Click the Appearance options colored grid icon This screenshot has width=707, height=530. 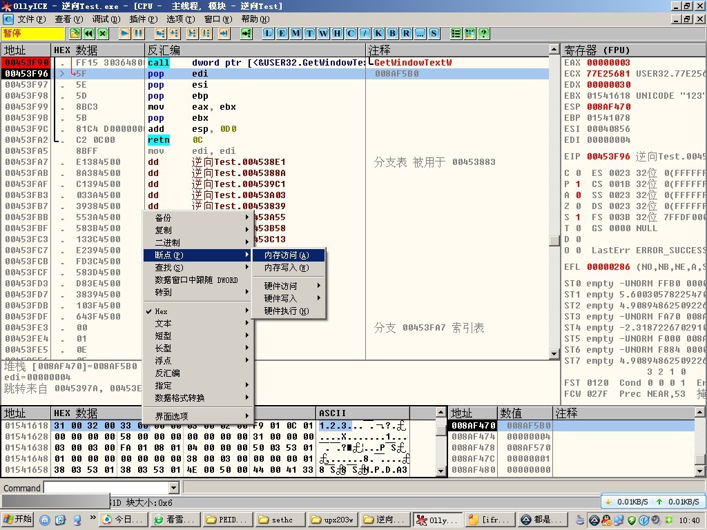[469, 33]
